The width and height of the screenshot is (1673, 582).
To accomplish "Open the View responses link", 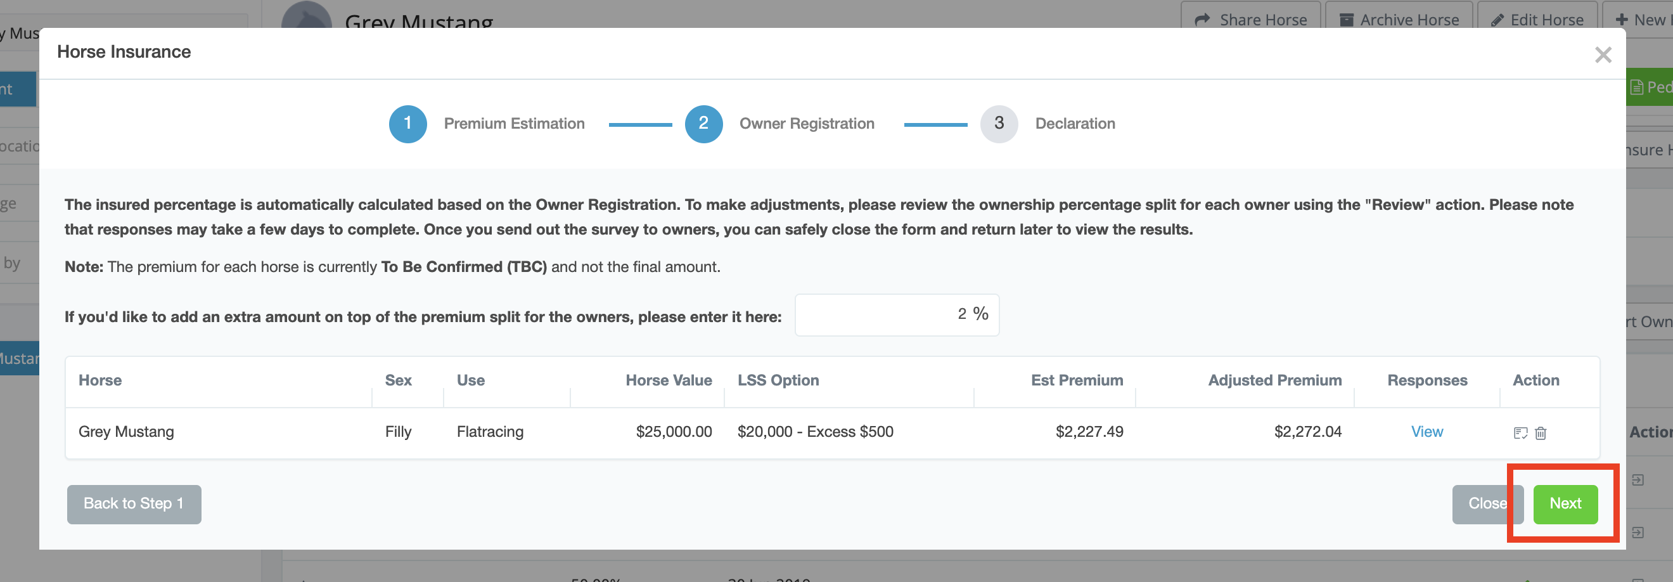I will click(1427, 432).
